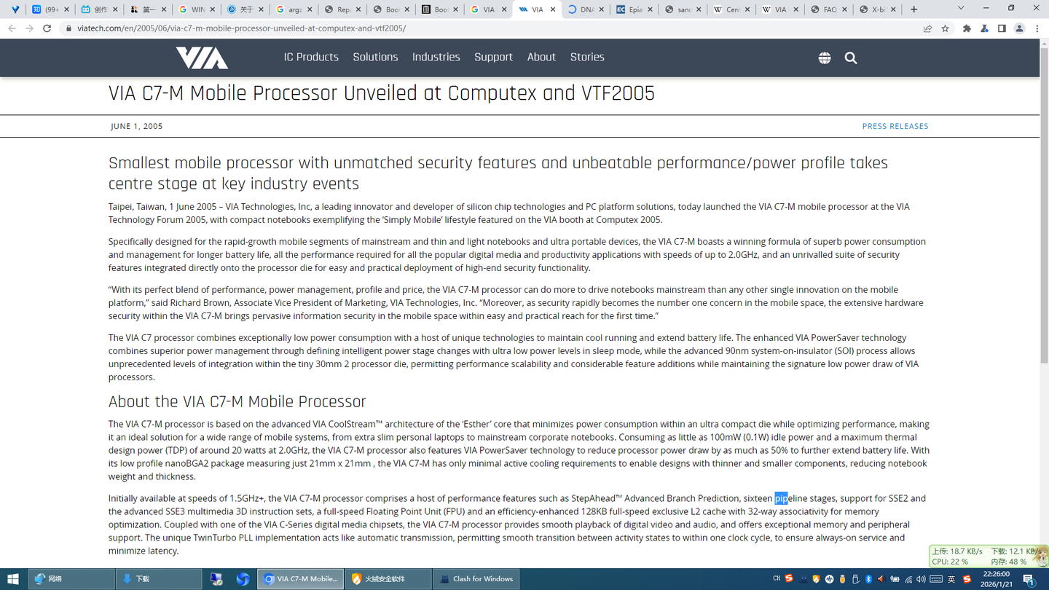Open the Solutions menu

point(375,57)
